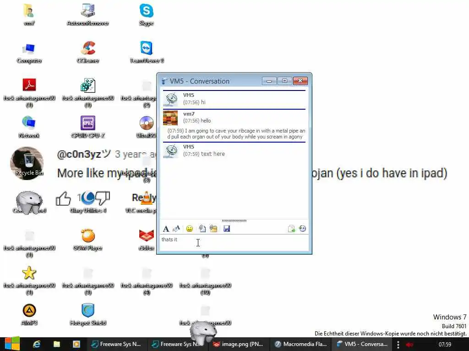Open File Explorer from the taskbar
This screenshot has height=351, width=469.
(56, 344)
